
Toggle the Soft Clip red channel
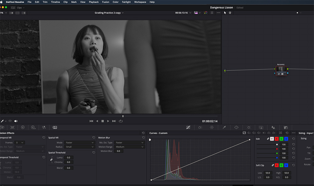tap(277, 165)
